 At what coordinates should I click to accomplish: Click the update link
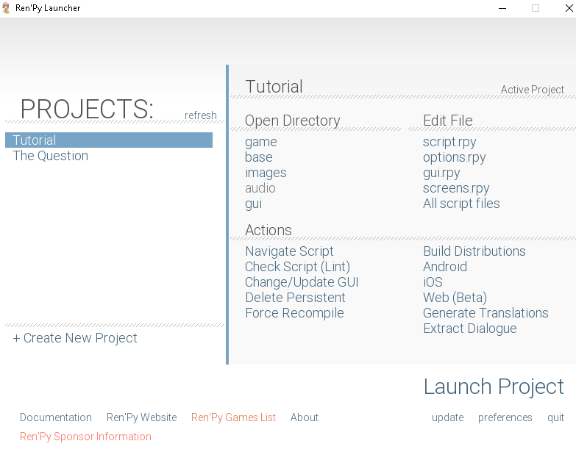click(x=448, y=418)
